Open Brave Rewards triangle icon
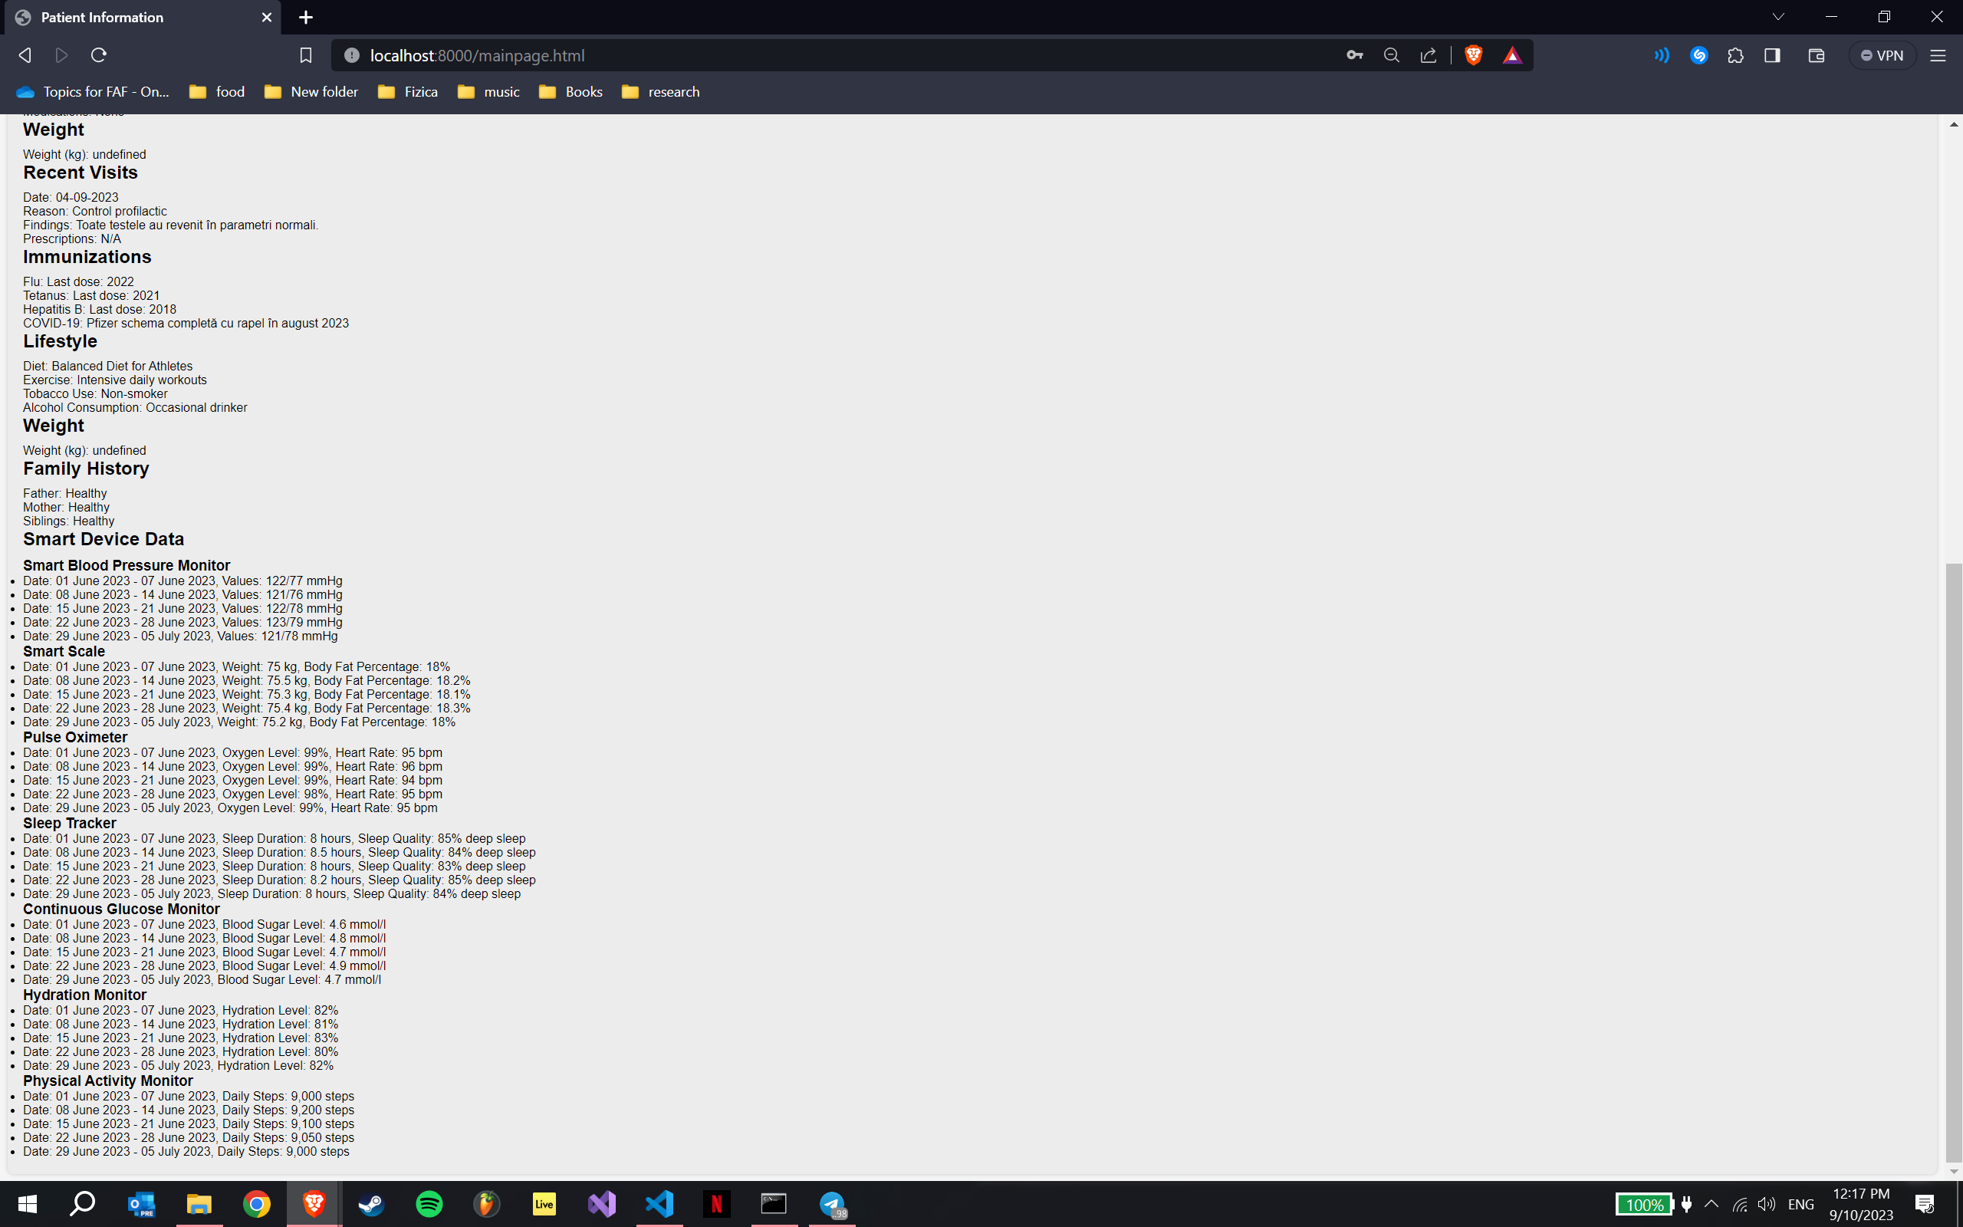1963x1227 pixels. click(x=1512, y=55)
